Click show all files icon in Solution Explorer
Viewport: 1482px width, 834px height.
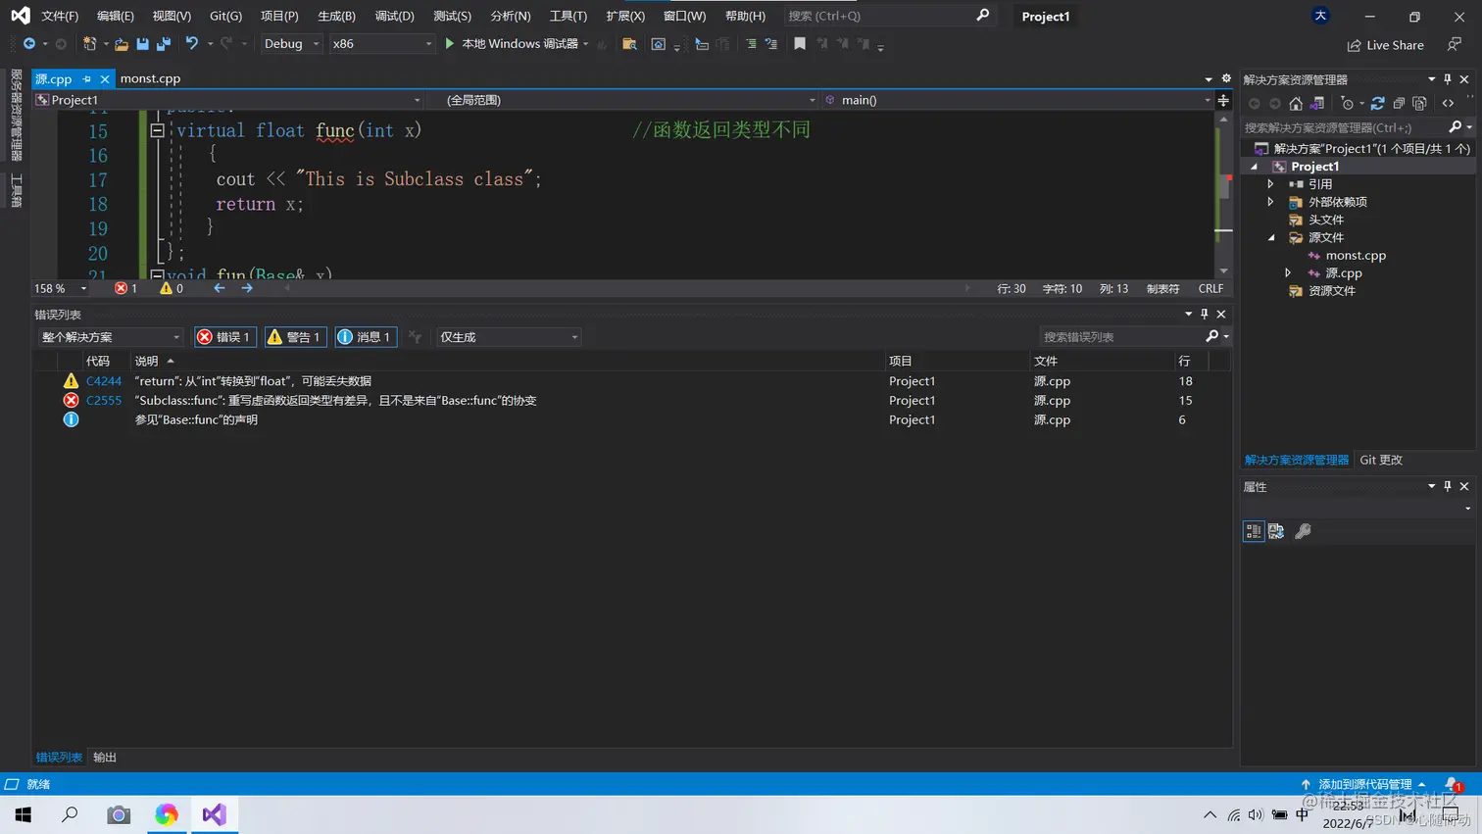click(x=1419, y=103)
